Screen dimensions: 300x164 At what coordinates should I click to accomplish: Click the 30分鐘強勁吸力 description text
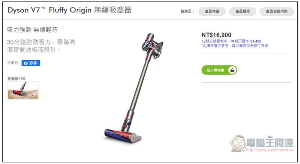point(41,46)
